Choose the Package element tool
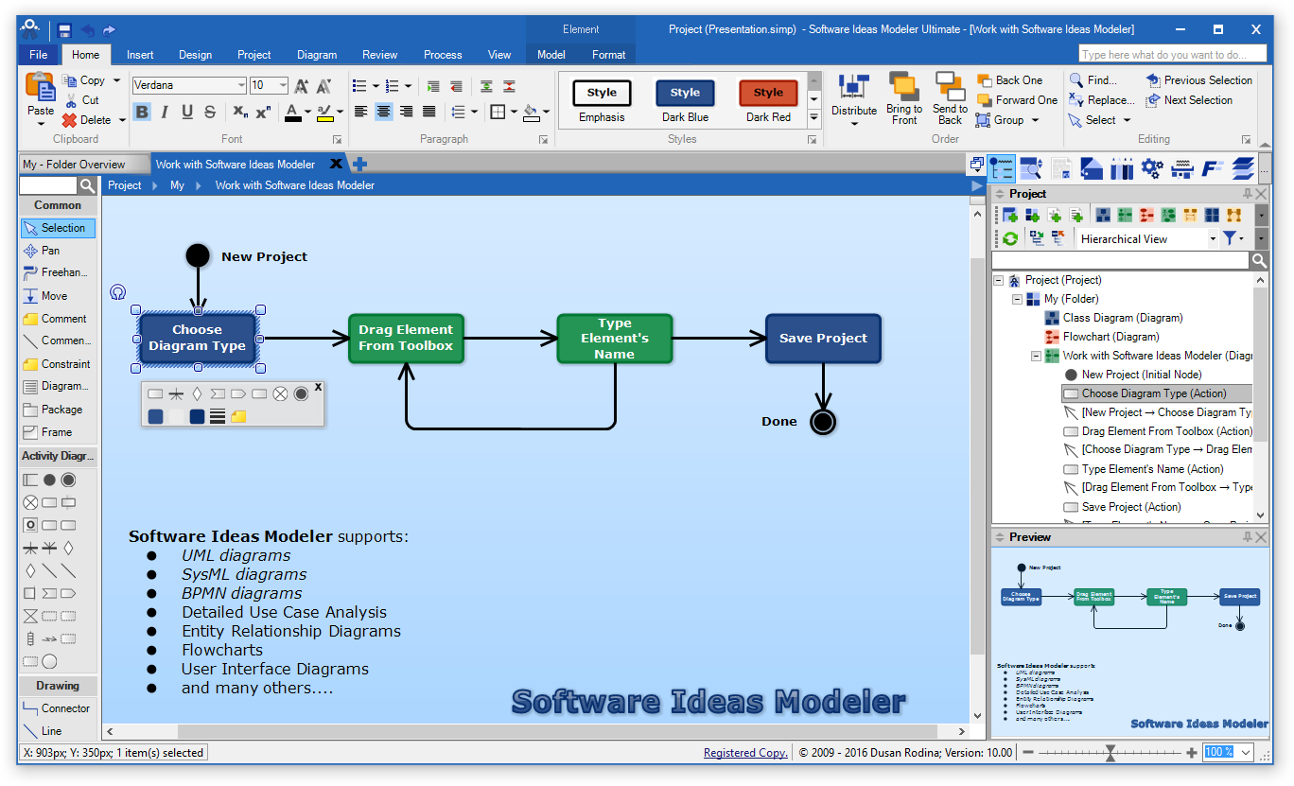 click(58, 410)
